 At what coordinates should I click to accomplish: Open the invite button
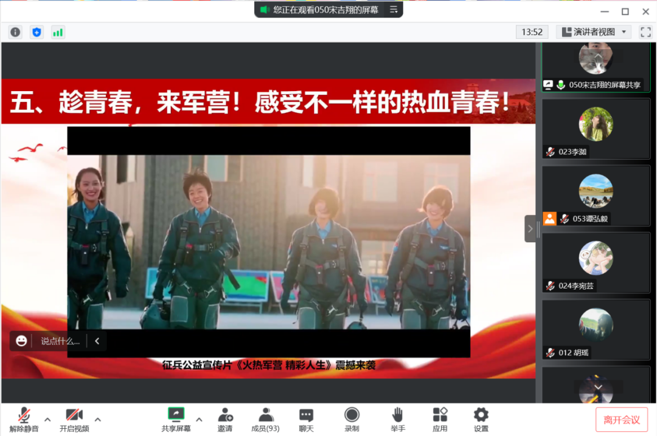(225, 419)
